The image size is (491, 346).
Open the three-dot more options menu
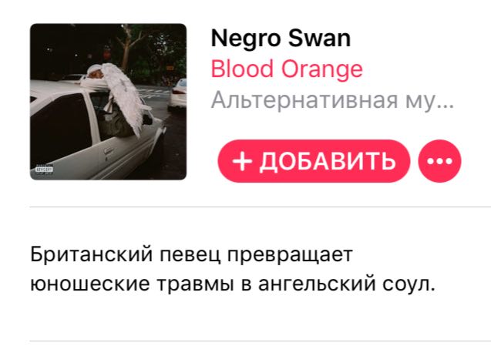(x=439, y=161)
